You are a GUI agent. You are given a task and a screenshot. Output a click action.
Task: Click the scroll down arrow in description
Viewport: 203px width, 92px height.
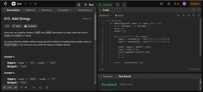point(95,83)
